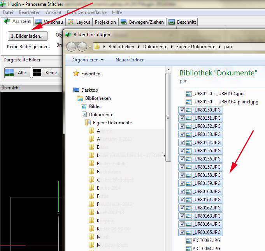Click the Alle button's landscape icon
The image size is (265, 251).
9,73
